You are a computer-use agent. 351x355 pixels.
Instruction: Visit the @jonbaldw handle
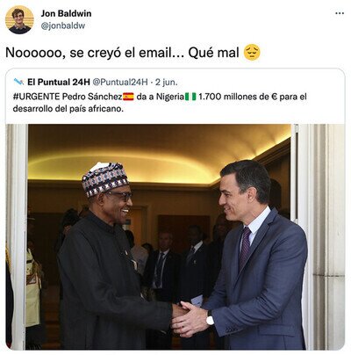pyautogui.click(x=63, y=25)
